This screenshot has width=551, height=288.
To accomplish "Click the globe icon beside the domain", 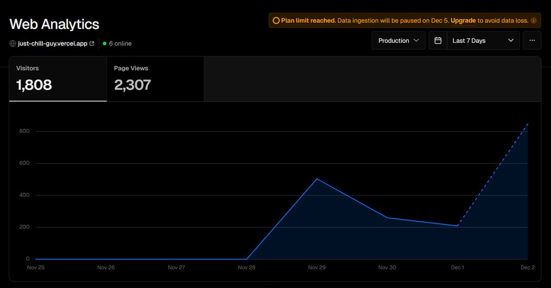I will pos(12,43).
